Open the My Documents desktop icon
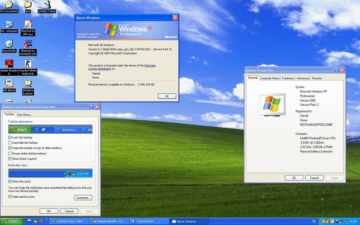Image resolution: width=360 pixels, height=225 pixels. click(9, 7)
